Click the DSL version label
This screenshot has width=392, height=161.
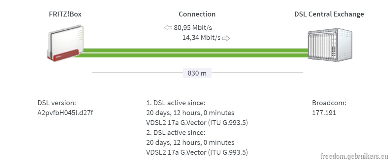pyautogui.click(x=57, y=103)
